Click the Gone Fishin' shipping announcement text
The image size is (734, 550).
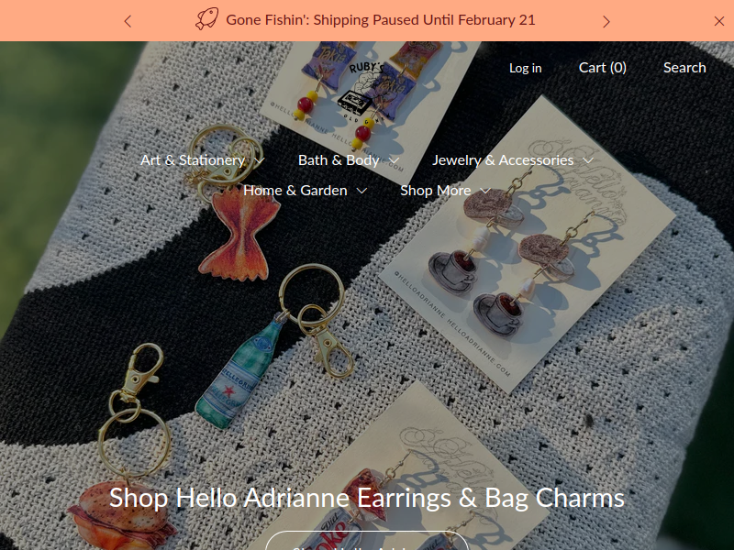pyautogui.click(x=380, y=20)
